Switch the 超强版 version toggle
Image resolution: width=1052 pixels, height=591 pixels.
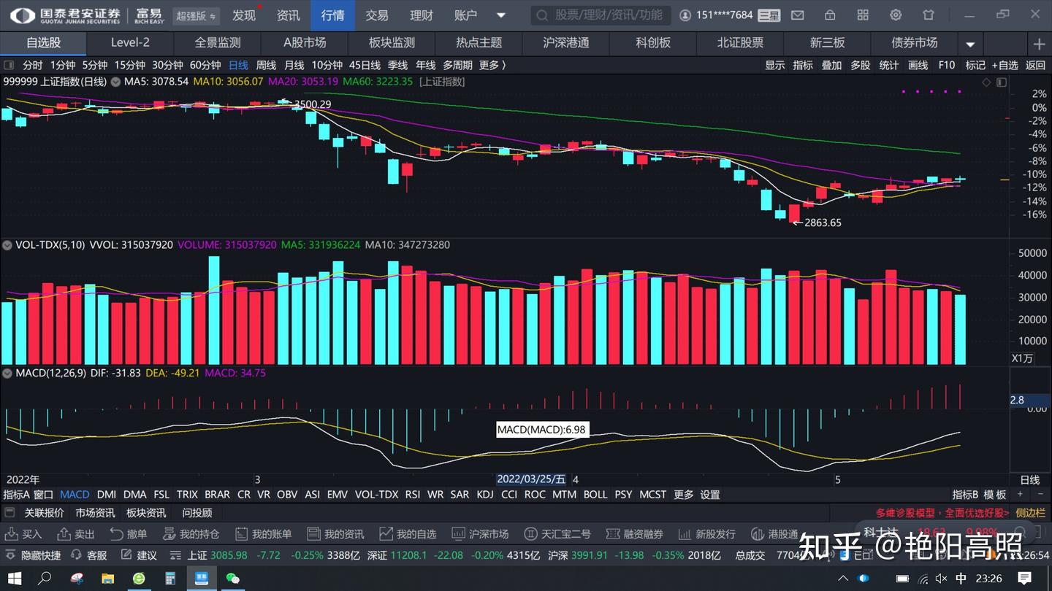point(196,15)
